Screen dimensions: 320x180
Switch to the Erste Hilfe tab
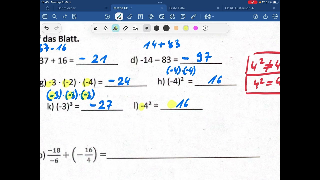coord(177,8)
